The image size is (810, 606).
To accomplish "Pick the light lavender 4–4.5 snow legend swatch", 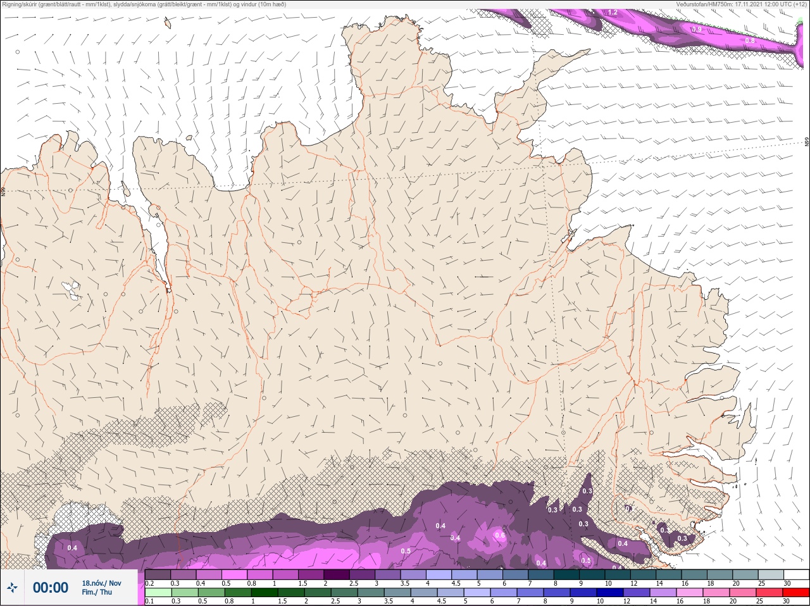I will pos(439,574).
